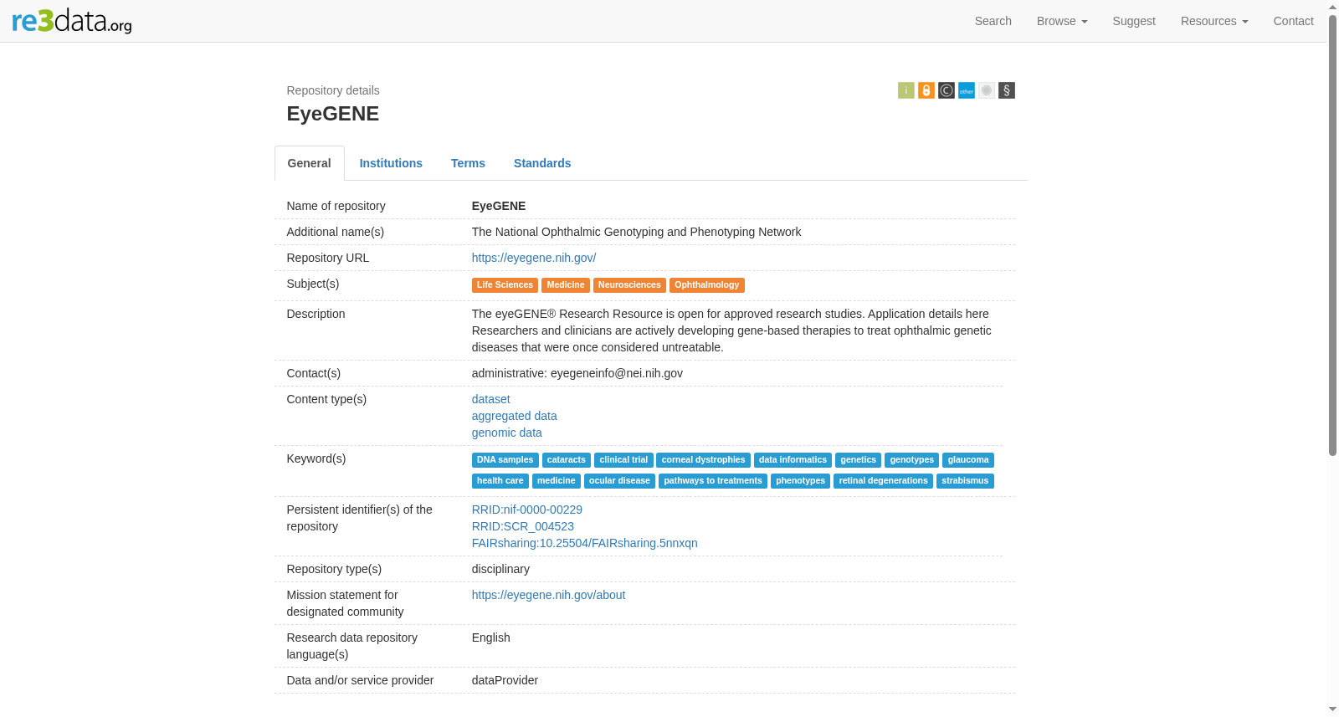Click the copyright license badge icon
1339x717 pixels.
click(x=947, y=90)
